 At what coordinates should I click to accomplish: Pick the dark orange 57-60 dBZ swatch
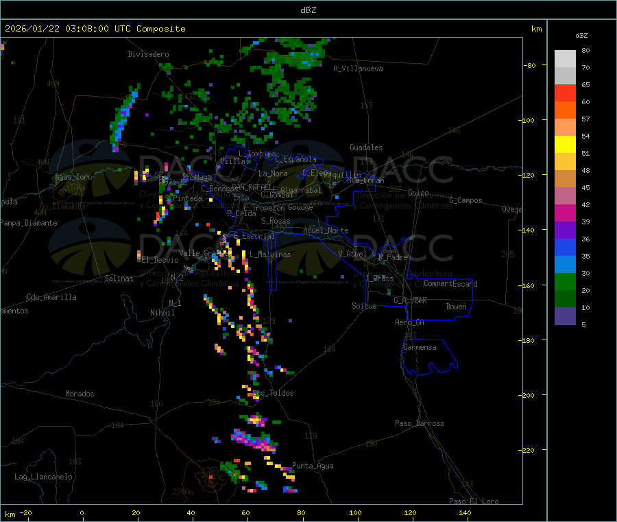click(565, 110)
